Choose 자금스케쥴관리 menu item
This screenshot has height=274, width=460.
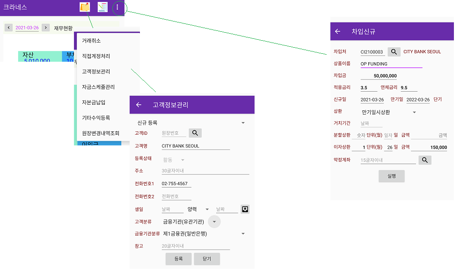(x=98, y=87)
